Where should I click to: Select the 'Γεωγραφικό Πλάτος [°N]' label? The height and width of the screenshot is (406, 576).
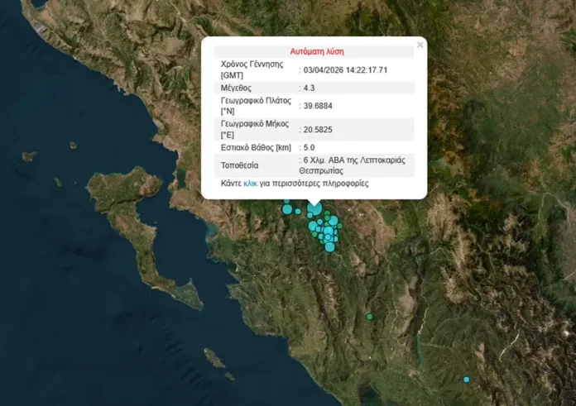[256, 106]
